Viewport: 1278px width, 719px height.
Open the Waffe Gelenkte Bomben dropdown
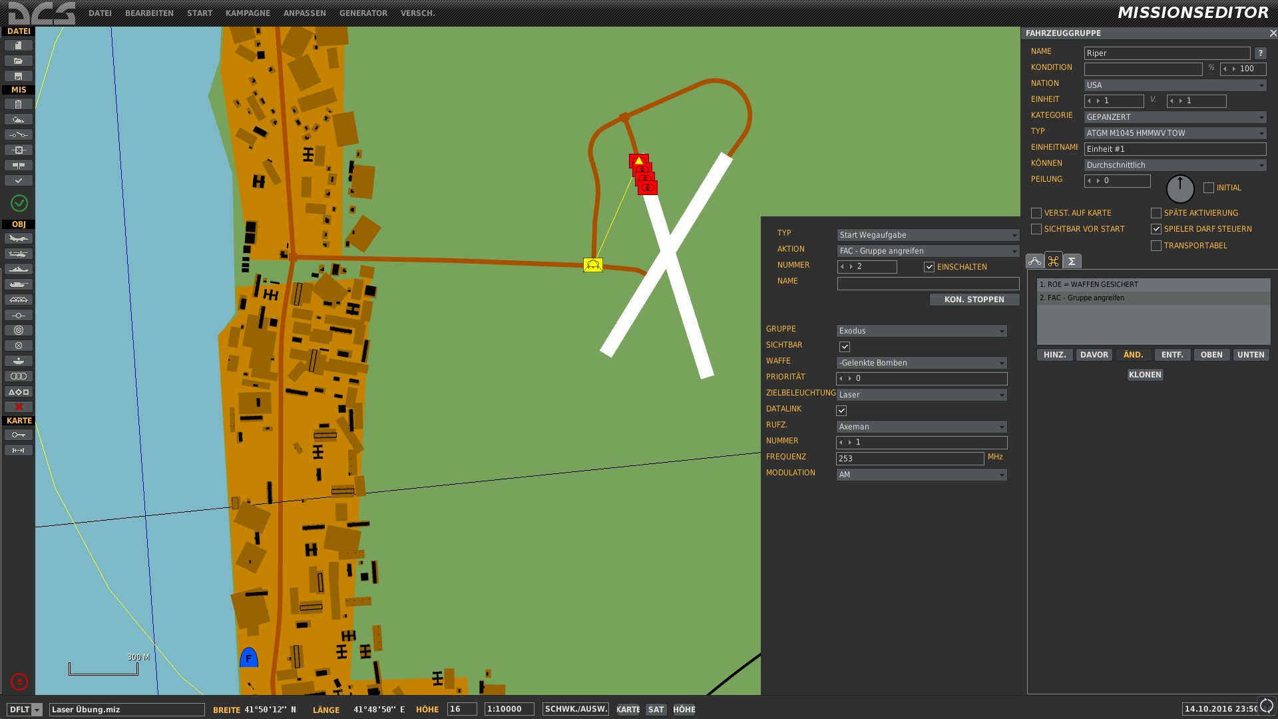pos(921,363)
